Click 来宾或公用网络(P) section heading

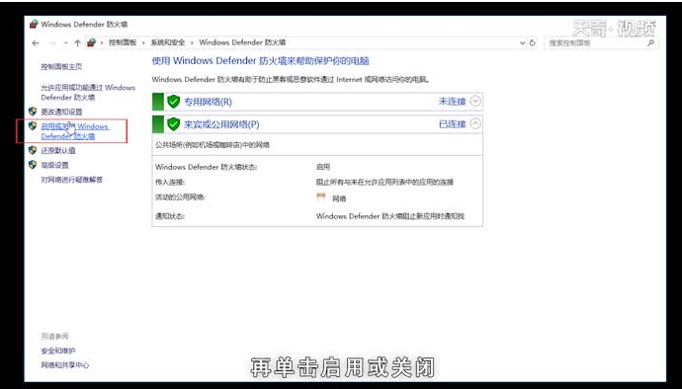point(221,124)
